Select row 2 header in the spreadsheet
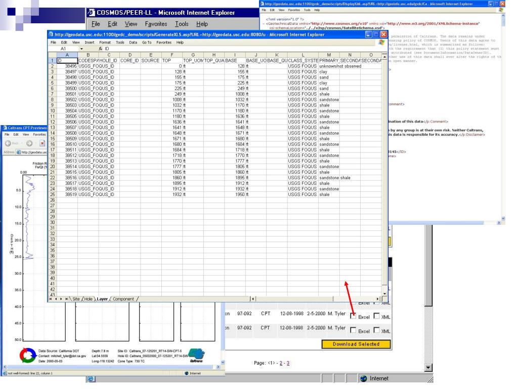Viewport: 518px width, 389px height. [52, 66]
